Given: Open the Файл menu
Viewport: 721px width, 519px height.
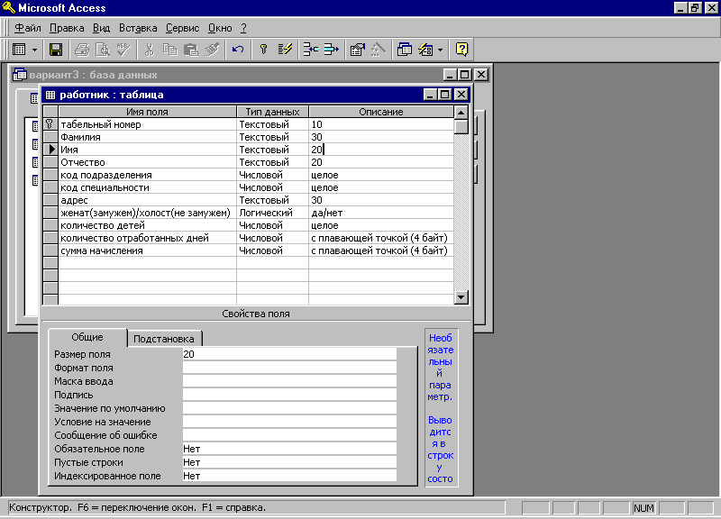Looking at the screenshot, I should click(x=28, y=28).
